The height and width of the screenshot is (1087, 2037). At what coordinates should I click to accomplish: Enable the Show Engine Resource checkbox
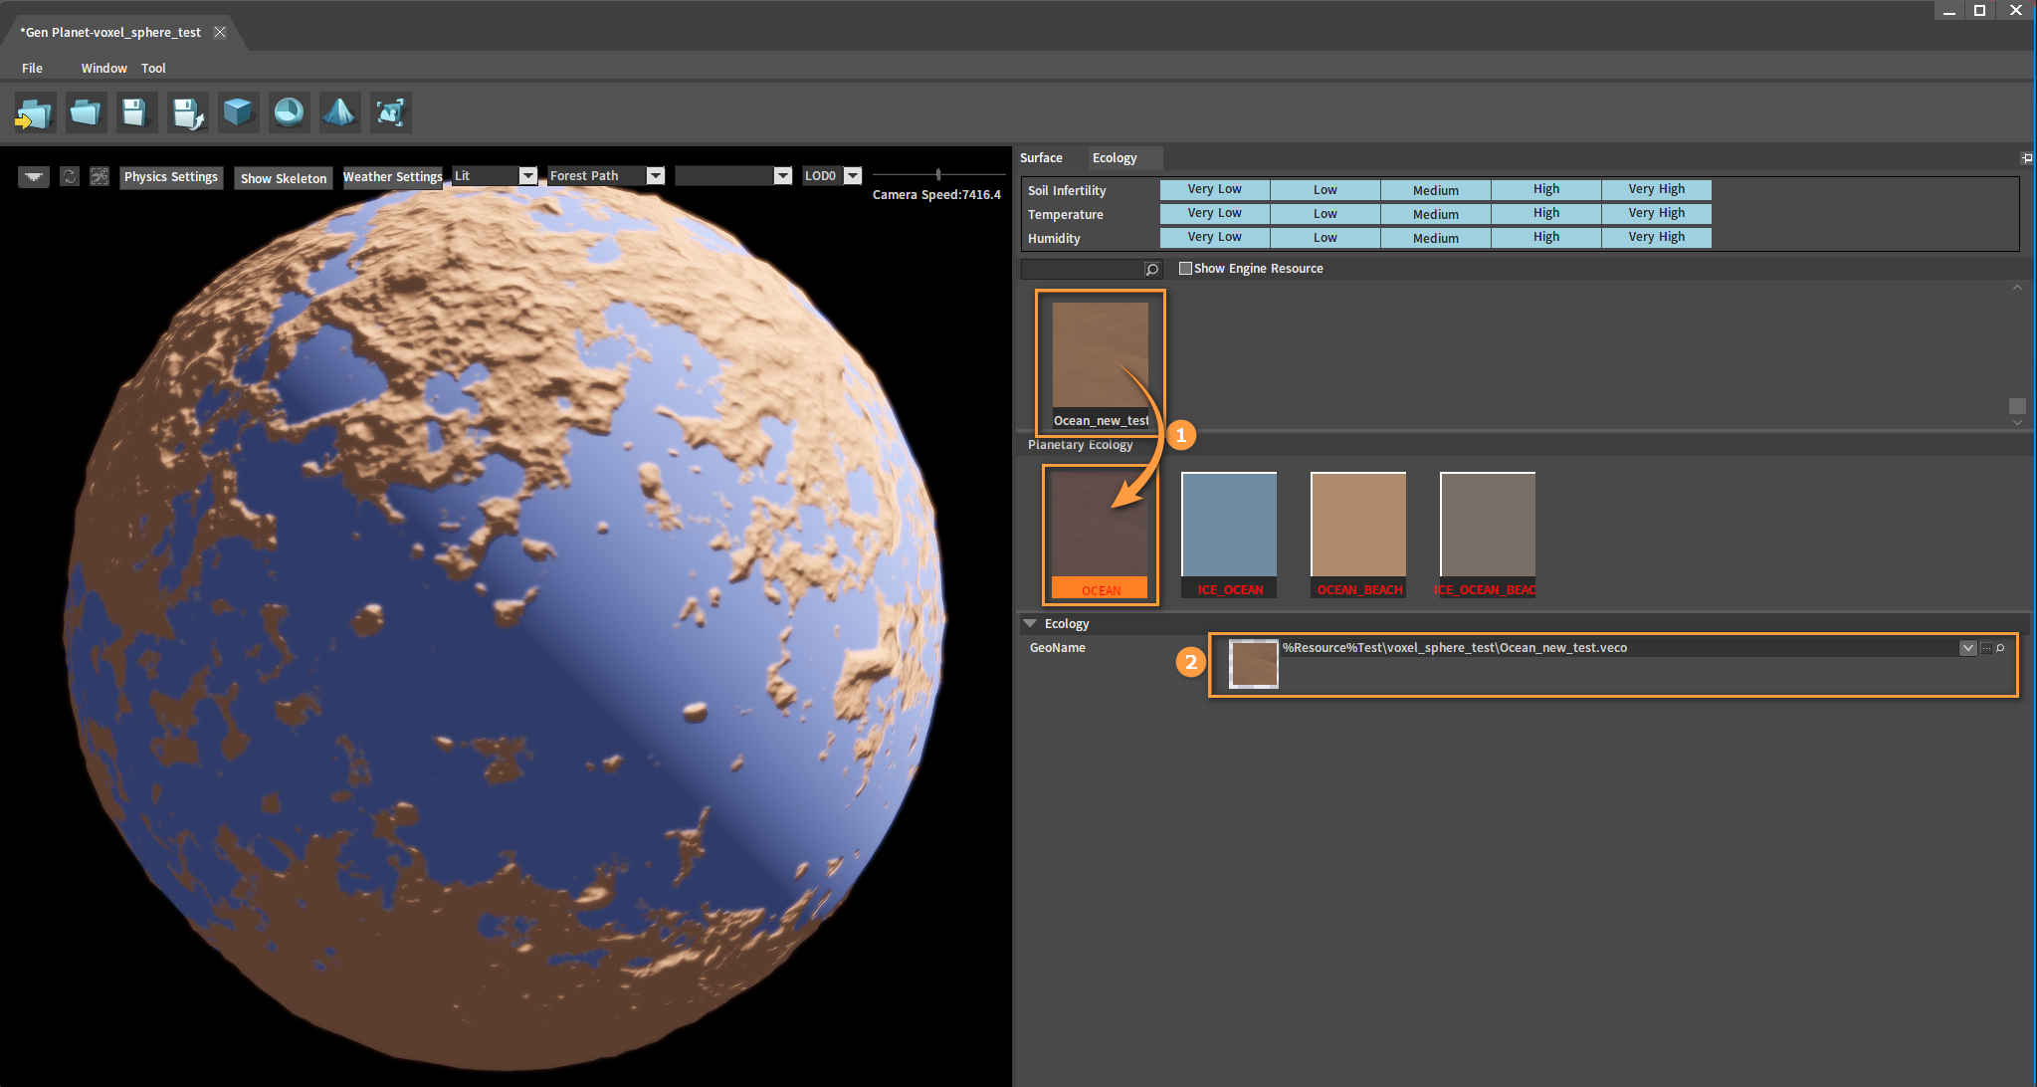(1185, 269)
